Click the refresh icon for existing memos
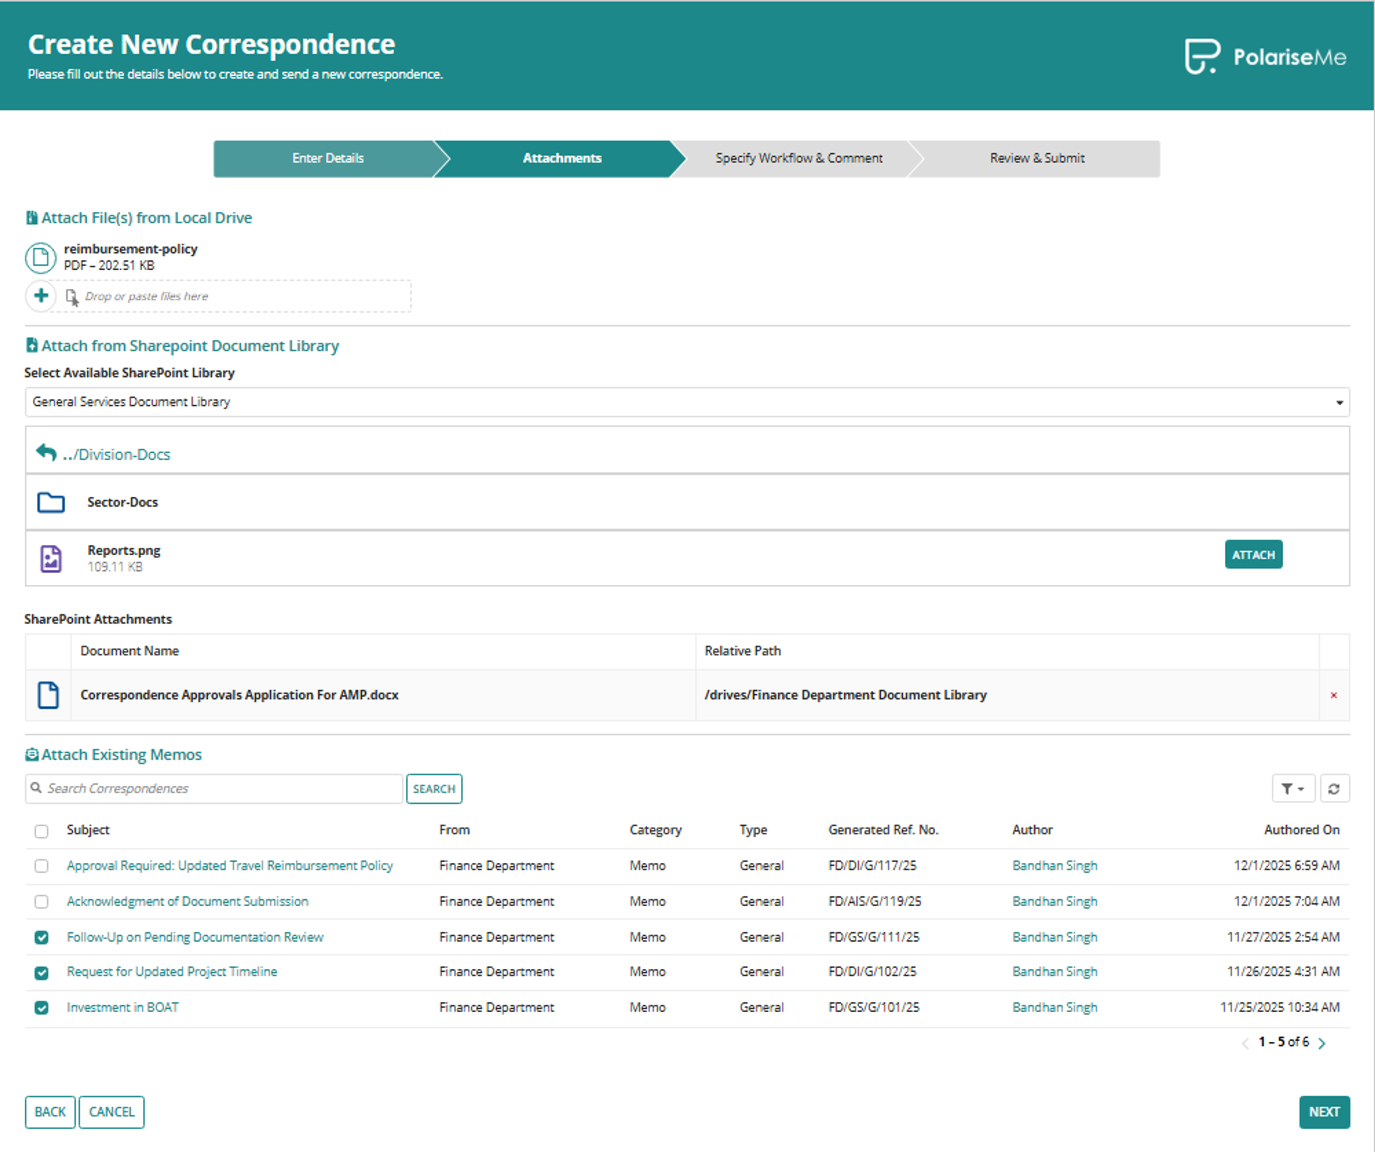 pos(1334,789)
